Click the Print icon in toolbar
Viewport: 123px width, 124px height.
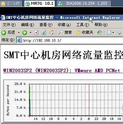(119, 32)
